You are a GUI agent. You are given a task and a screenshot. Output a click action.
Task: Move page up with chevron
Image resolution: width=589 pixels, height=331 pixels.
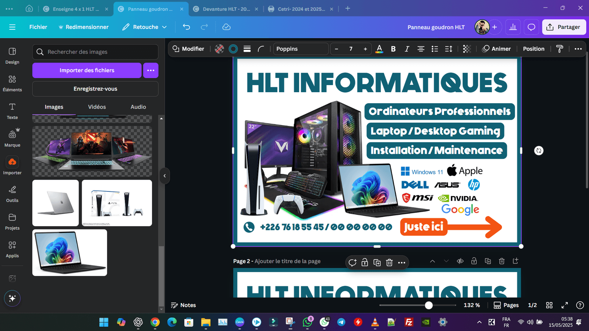[x=432, y=261]
